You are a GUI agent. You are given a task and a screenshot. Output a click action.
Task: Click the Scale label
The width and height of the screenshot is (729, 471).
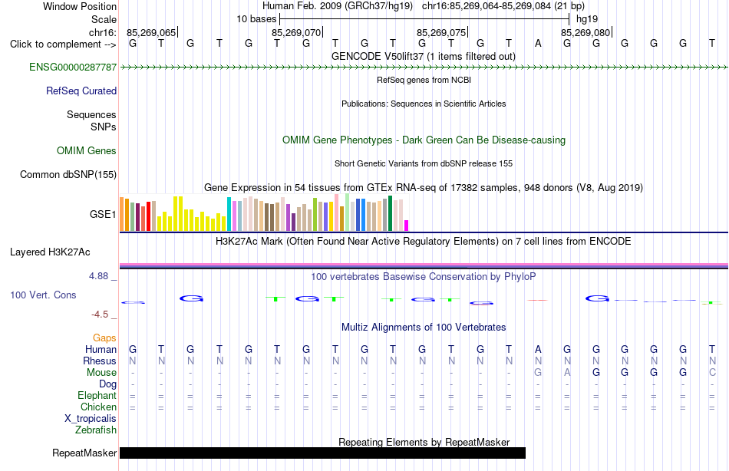click(104, 19)
